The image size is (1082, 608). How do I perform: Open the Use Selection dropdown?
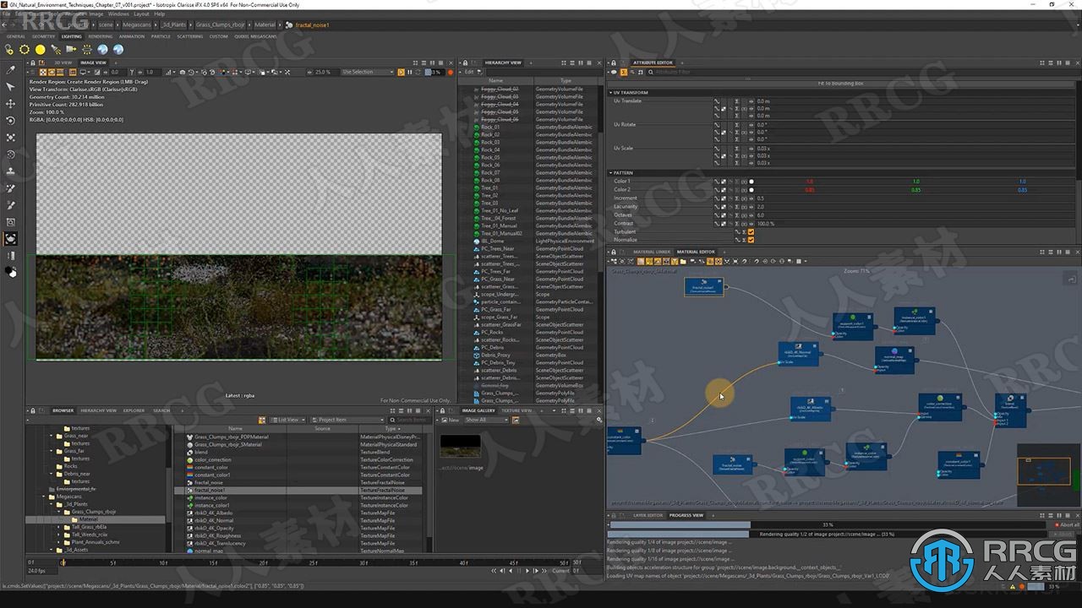(x=368, y=72)
